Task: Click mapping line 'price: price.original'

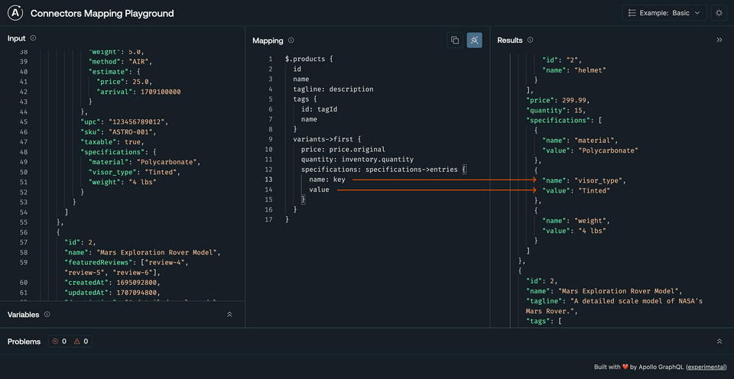Action: 343,149
